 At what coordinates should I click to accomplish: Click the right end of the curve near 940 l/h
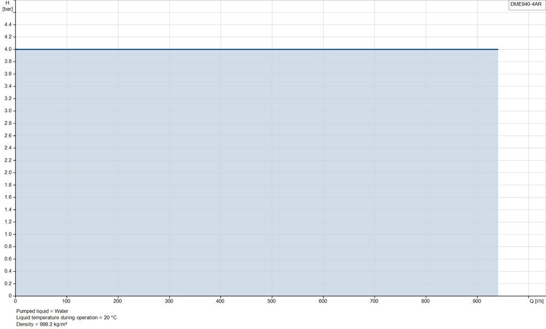pyautogui.click(x=498, y=49)
